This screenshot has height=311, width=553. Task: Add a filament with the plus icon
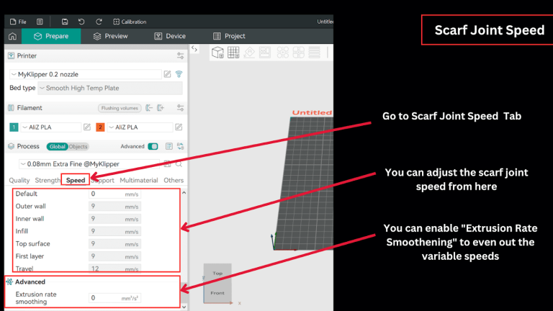[161, 108]
